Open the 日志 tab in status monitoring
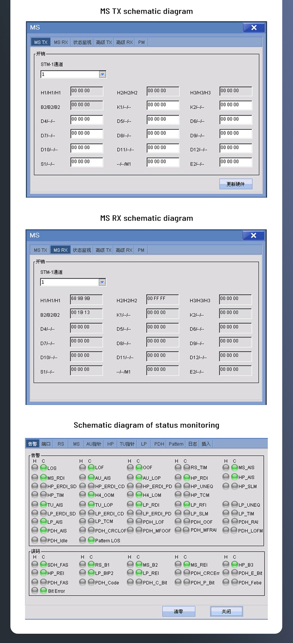Image resolution: width=293 pixels, height=643 pixels. tap(192, 444)
